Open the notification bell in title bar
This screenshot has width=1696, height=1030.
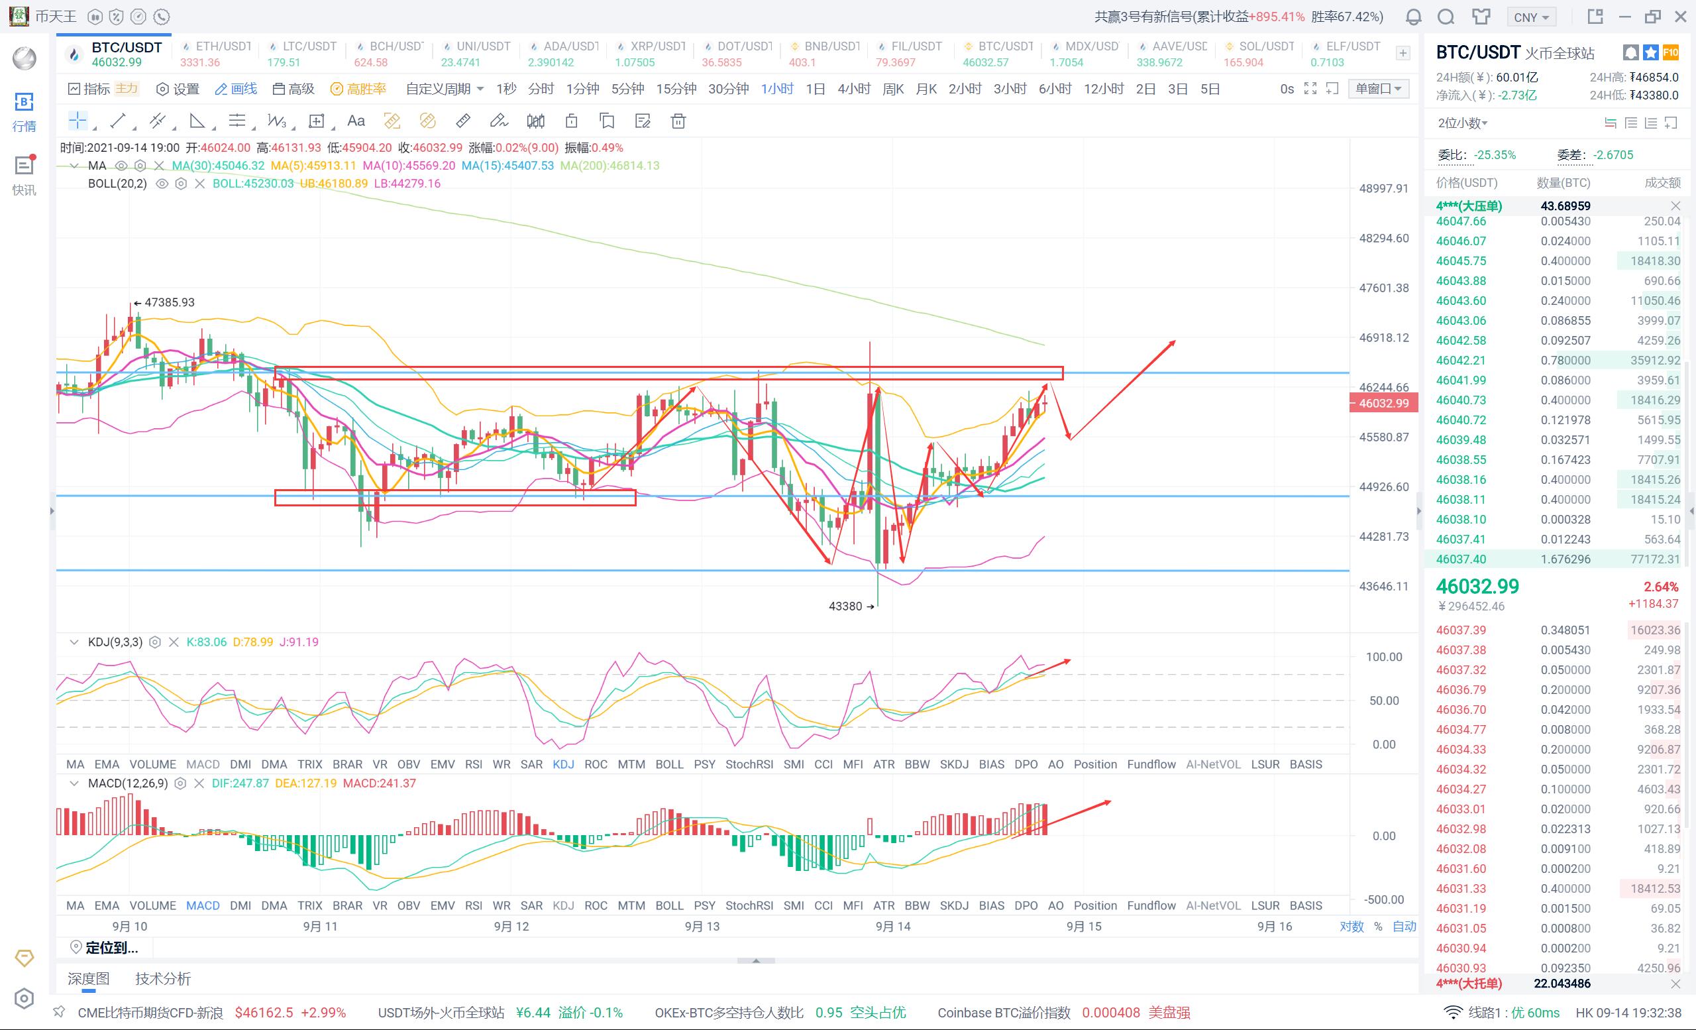pyautogui.click(x=1413, y=17)
